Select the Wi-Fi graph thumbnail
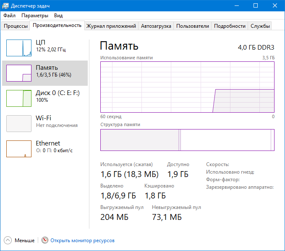Image resolution: width=285 pixels, height=251 pixels. point(19,124)
